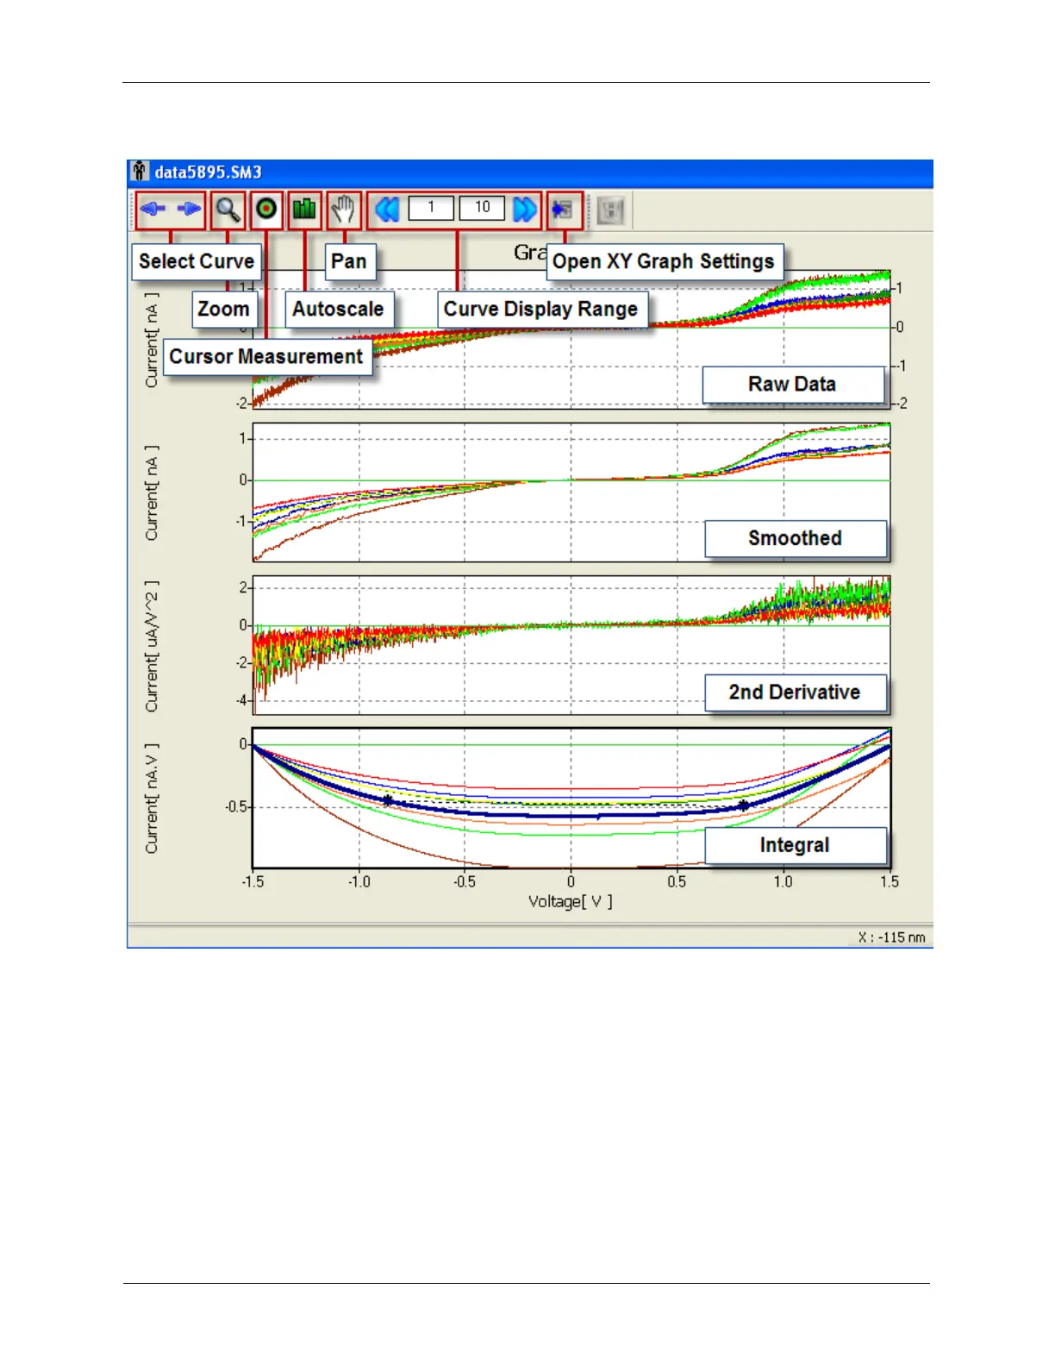This screenshot has height=1366, width=1055.
Task: Open XY Graph Settings icon
Action: 563,210
